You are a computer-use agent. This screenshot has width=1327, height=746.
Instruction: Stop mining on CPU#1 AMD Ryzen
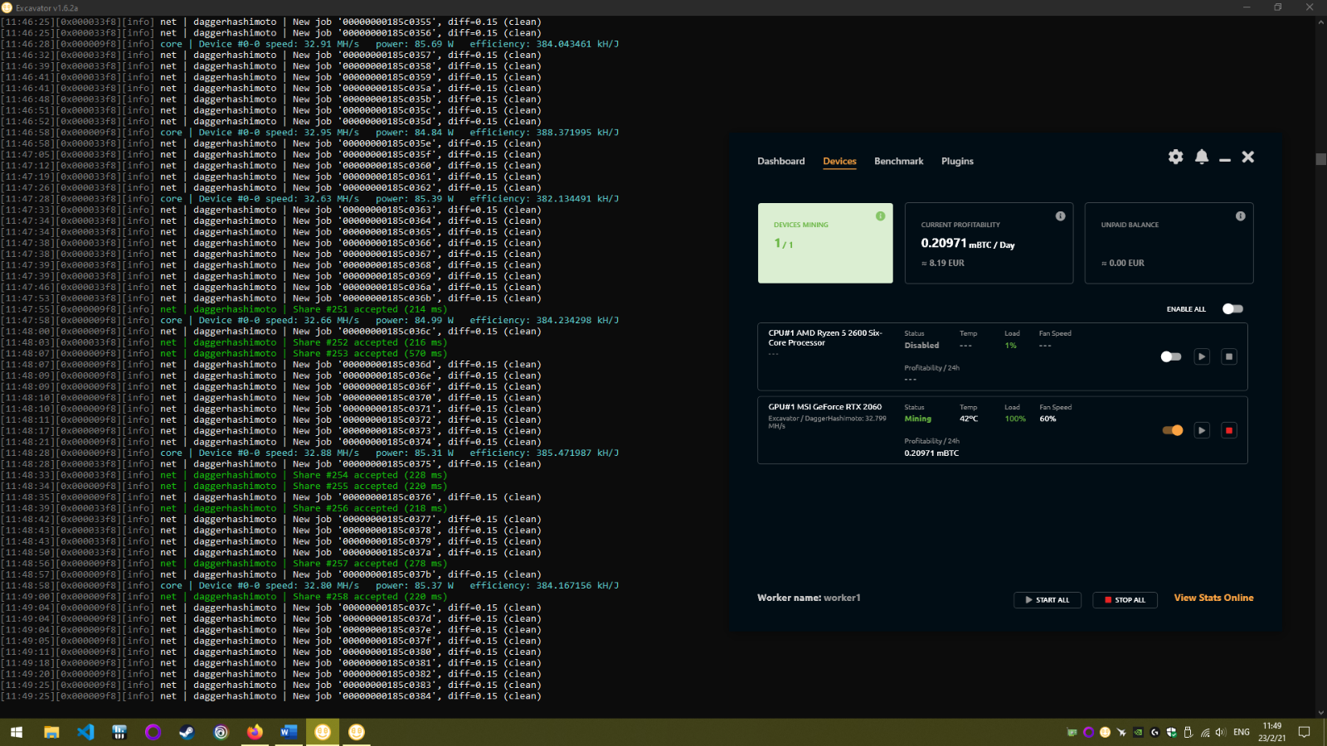[x=1229, y=356]
